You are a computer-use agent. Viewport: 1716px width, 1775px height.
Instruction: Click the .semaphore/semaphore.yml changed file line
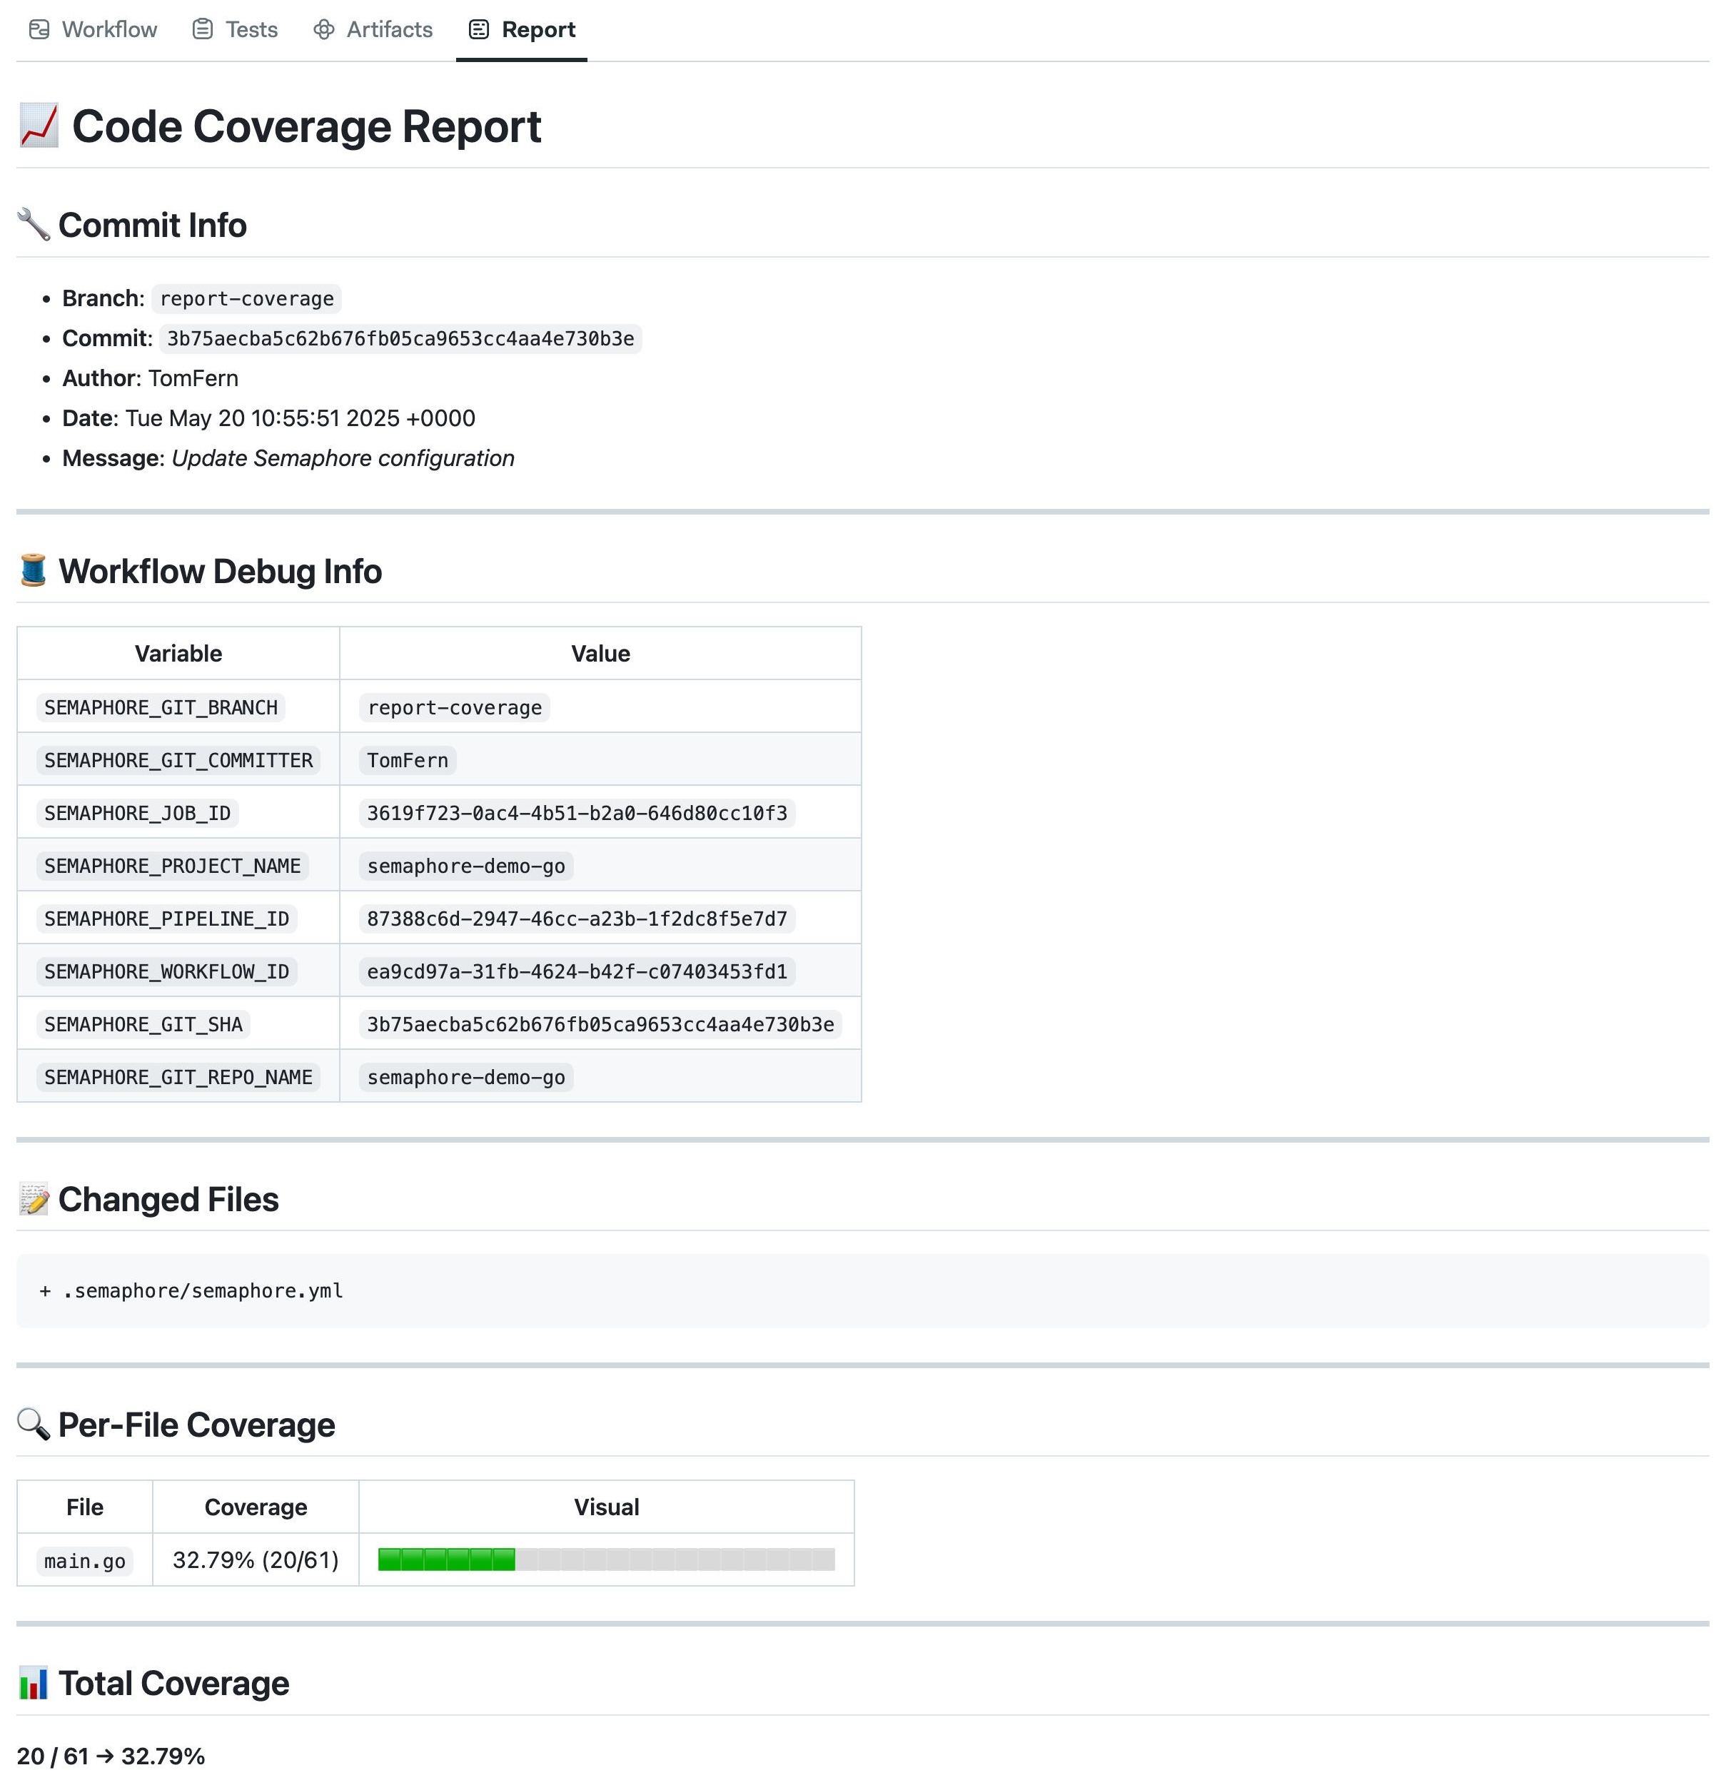pos(191,1290)
